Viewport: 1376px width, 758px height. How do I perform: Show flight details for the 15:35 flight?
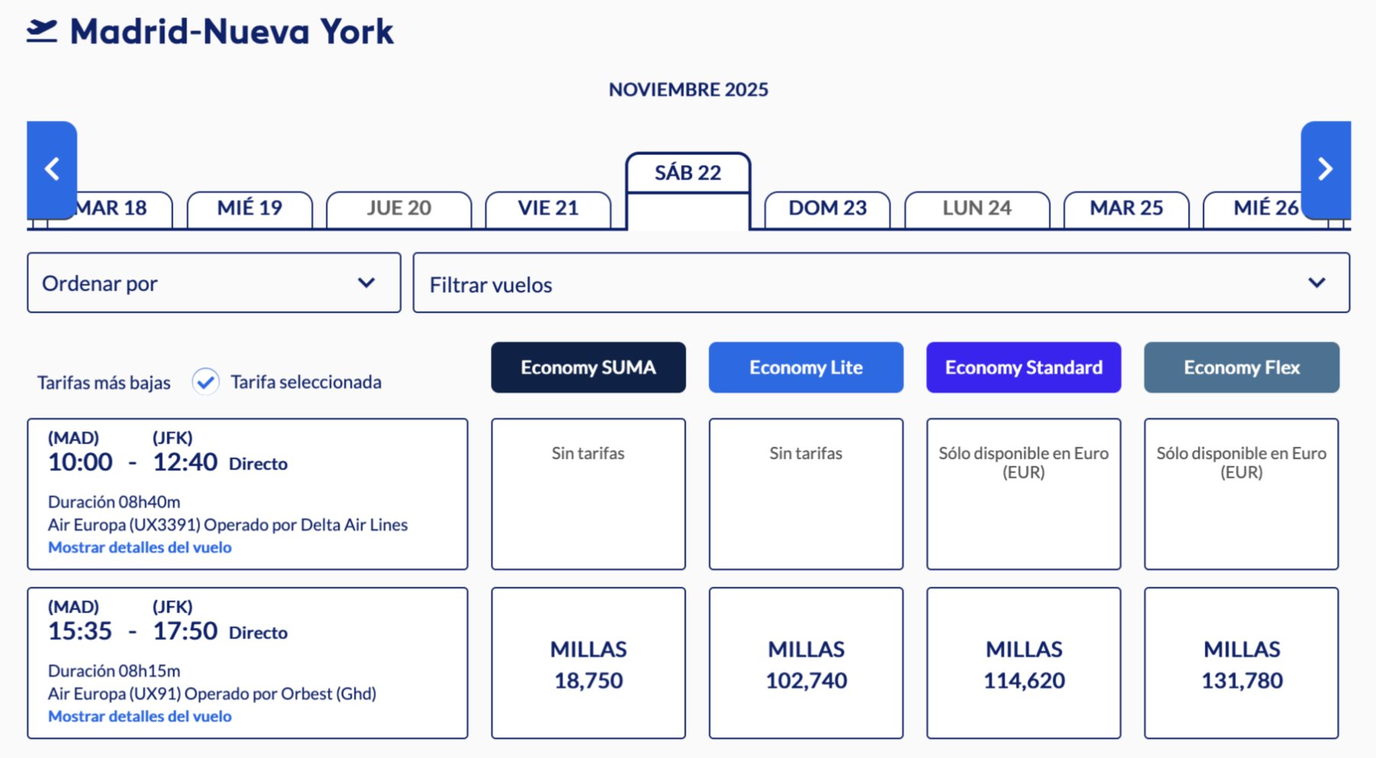tap(140, 717)
